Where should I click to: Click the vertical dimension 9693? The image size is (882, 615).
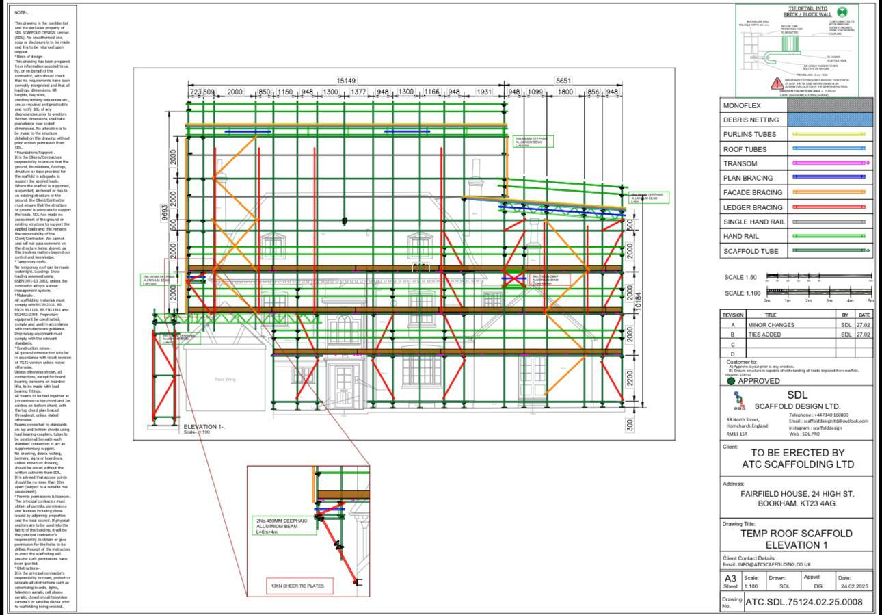pyautogui.click(x=164, y=212)
